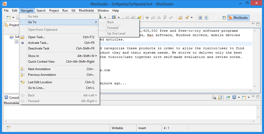
Task: Switch to the Project explorer tab
Action: tap(11, 25)
